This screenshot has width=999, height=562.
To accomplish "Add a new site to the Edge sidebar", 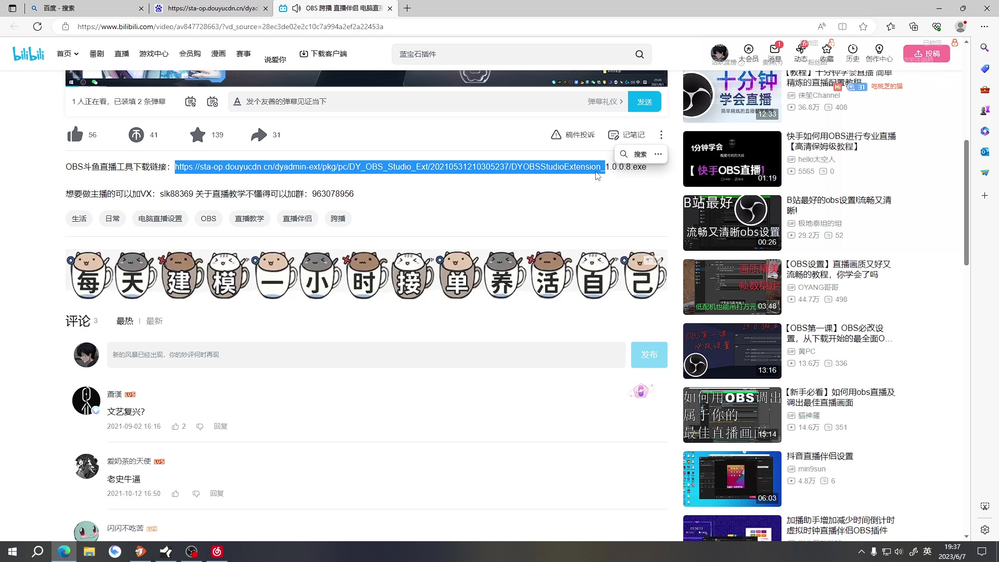I will pos(984,196).
